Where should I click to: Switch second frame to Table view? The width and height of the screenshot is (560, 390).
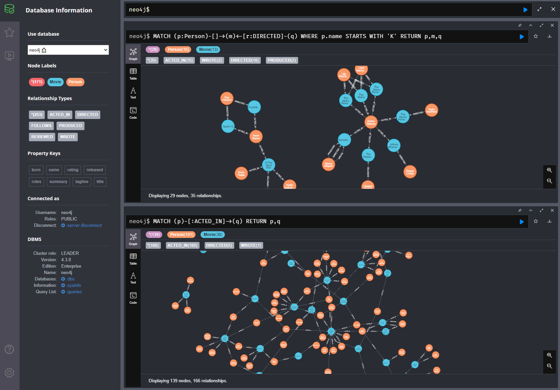click(133, 259)
